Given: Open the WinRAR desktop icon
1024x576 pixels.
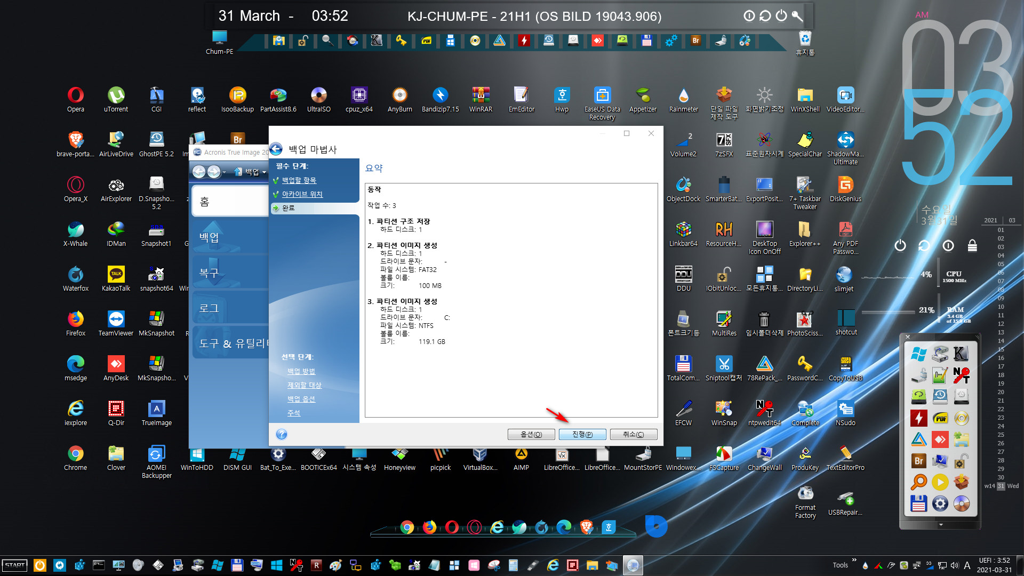Looking at the screenshot, I should pyautogui.click(x=481, y=99).
